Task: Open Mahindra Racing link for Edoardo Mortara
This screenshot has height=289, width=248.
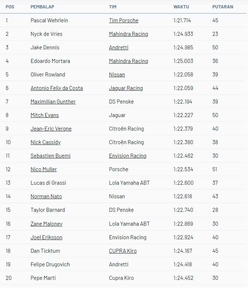Action: [x=128, y=61]
